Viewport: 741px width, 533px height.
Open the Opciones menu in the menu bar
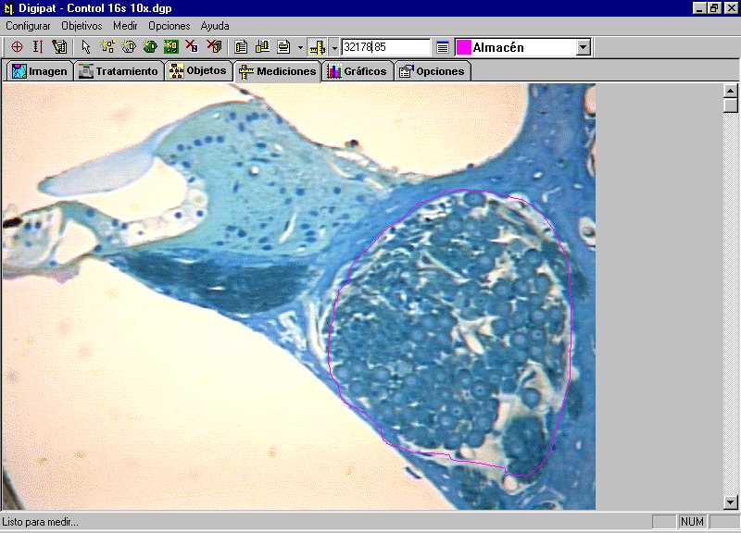[170, 26]
